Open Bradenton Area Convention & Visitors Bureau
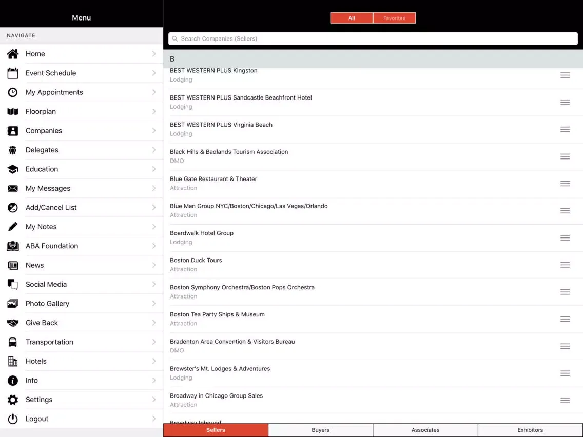The width and height of the screenshot is (583, 437). click(x=373, y=346)
